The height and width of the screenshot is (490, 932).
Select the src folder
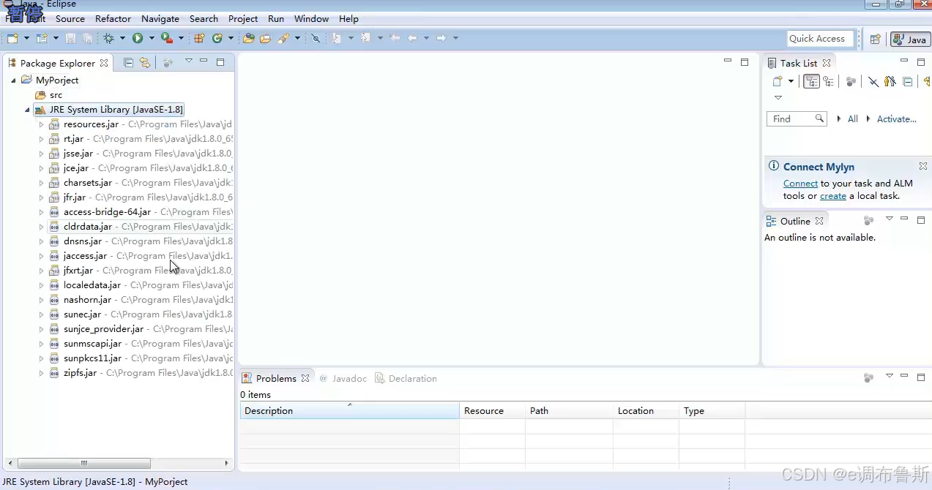tap(48, 95)
